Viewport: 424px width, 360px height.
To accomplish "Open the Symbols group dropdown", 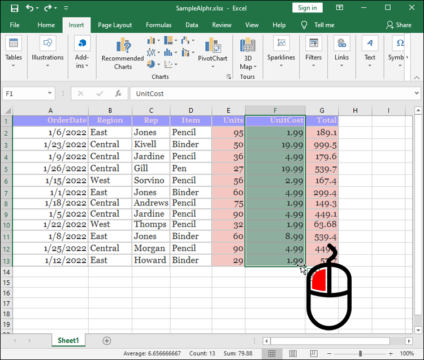I will point(397,52).
